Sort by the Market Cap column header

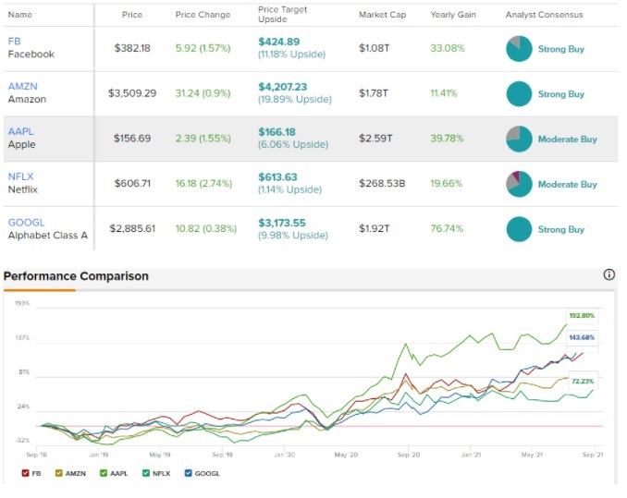(x=382, y=15)
